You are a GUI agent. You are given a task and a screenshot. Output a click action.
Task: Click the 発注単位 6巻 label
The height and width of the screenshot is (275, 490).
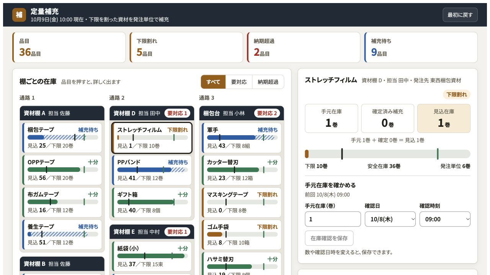[456, 166]
